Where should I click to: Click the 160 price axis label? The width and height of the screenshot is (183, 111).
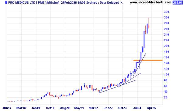[167, 57]
